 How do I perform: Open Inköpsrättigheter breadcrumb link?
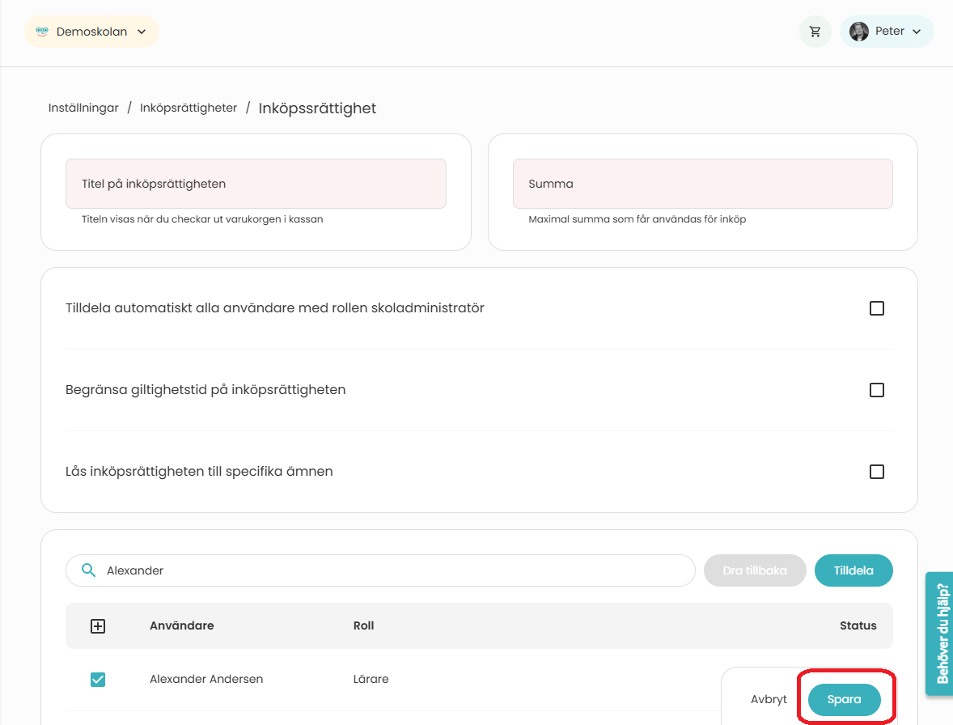coord(188,108)
